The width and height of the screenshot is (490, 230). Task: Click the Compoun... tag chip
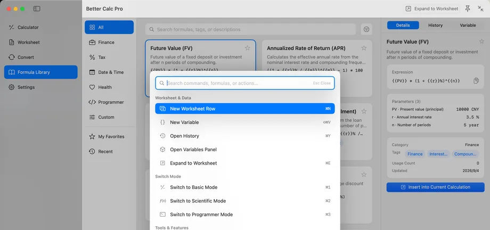point(466,154)
